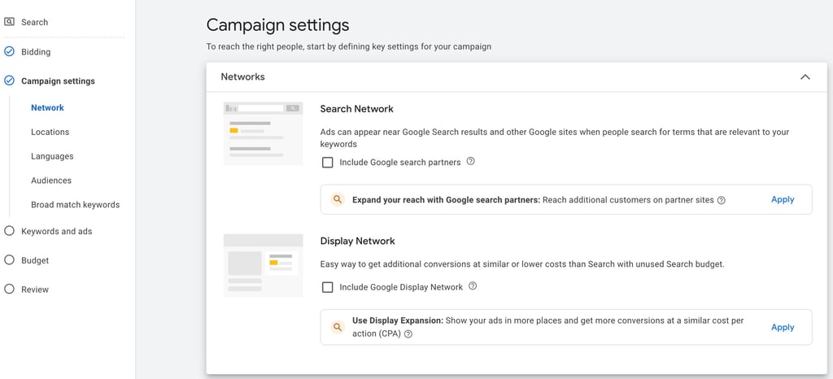Click magnifier icon on search partners recommendation
The width and height of the screenshot is (833, 379).
(x=338, y=199)
